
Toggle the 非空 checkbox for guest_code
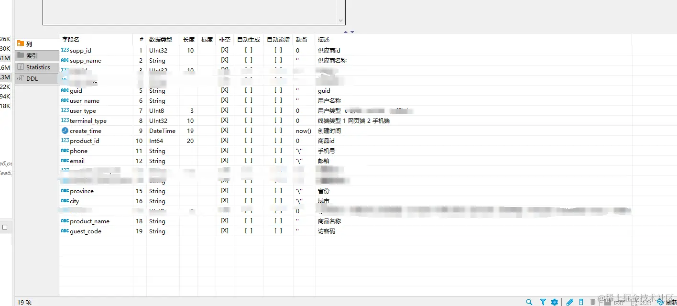[225, 231]
